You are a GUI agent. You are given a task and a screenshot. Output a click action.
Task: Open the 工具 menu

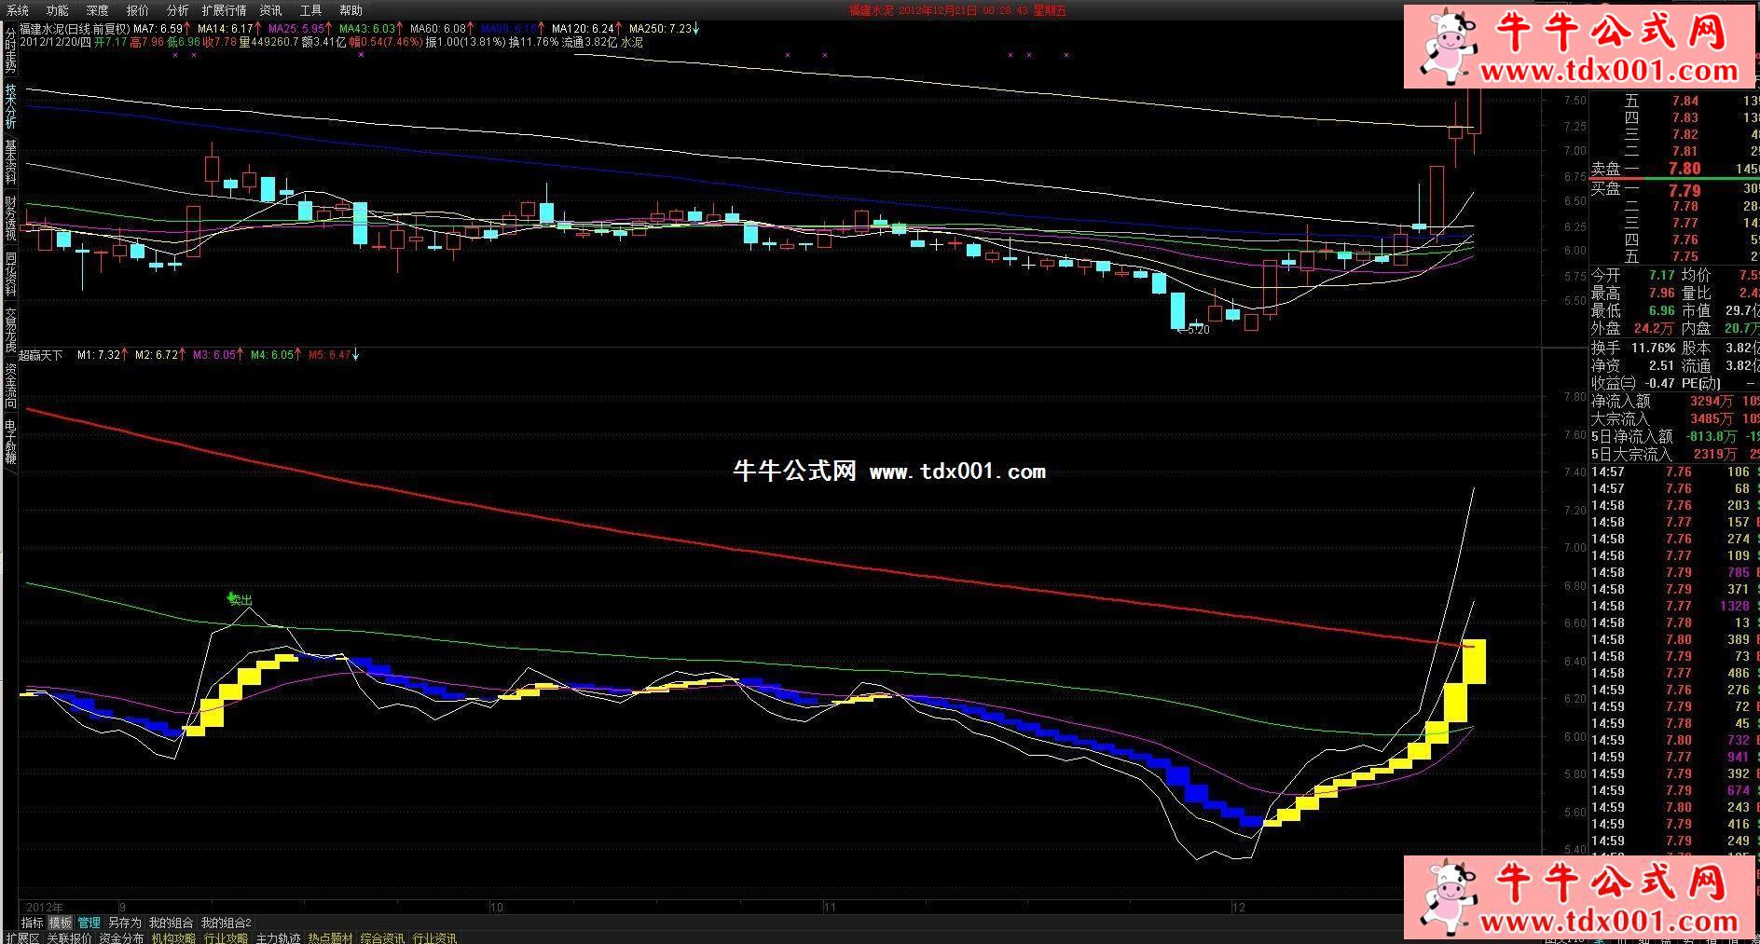pyautogui.click(x=310, y=10)
